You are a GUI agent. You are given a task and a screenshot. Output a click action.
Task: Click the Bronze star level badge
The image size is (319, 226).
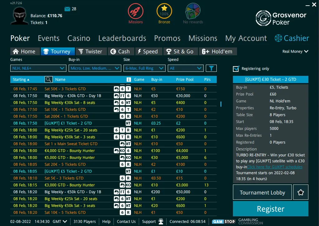164,11
